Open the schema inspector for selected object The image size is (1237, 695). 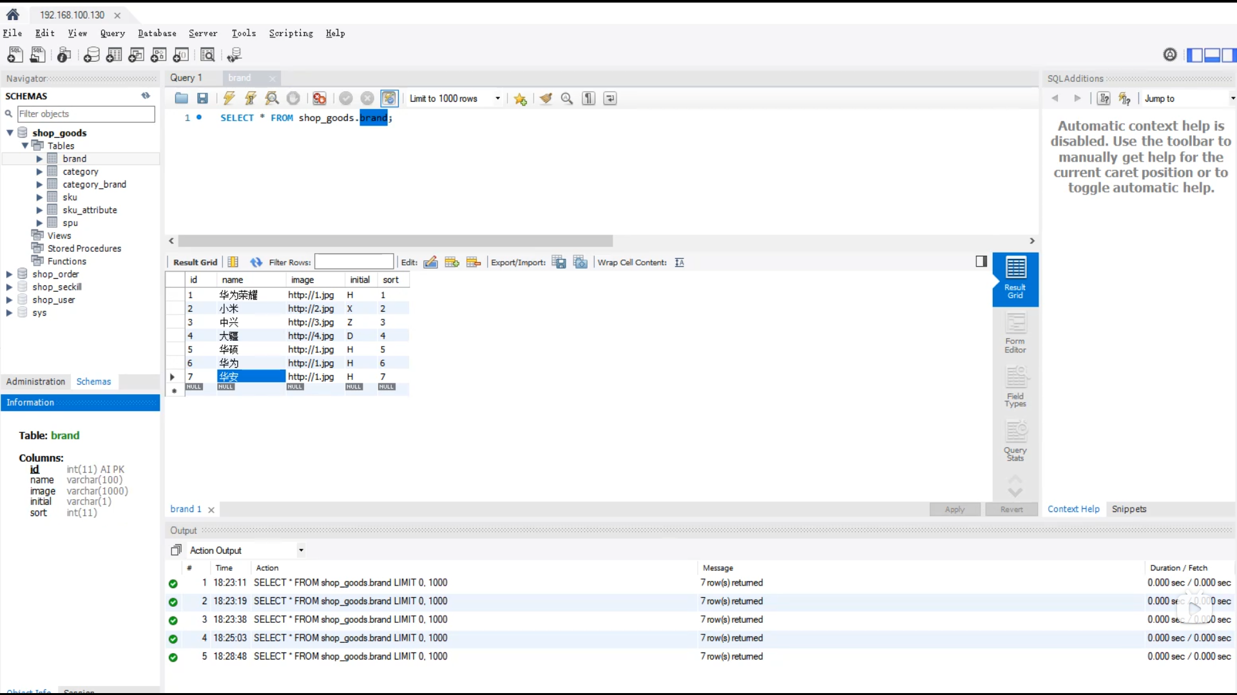point(64,55)
